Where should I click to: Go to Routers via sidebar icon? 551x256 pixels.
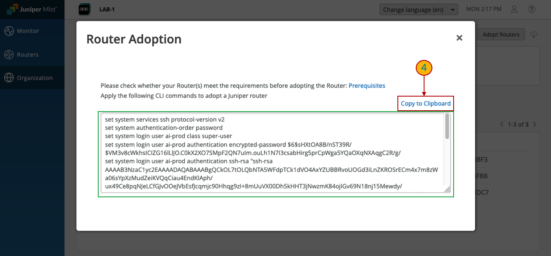9,55
